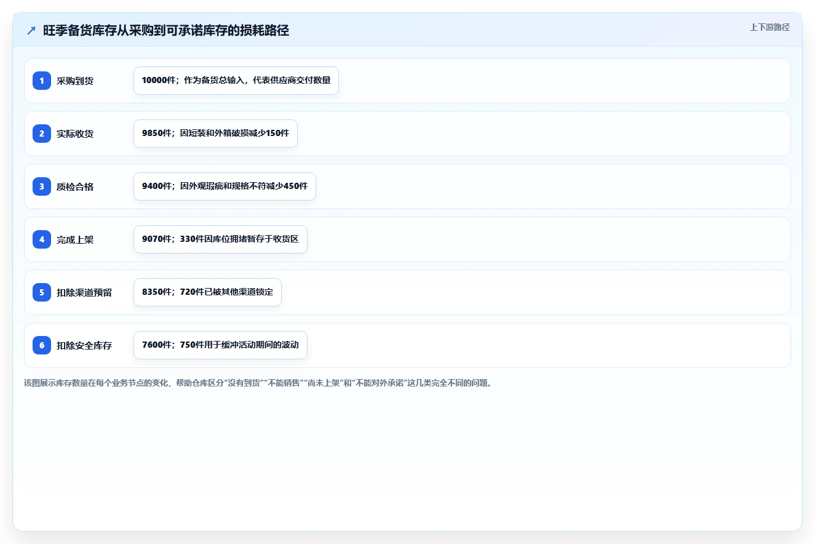
Task: Click the 实际收货 step label
Action: point(75,134)
